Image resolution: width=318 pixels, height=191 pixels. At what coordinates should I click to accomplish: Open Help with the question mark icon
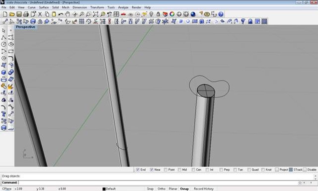[x=221, y=14]
